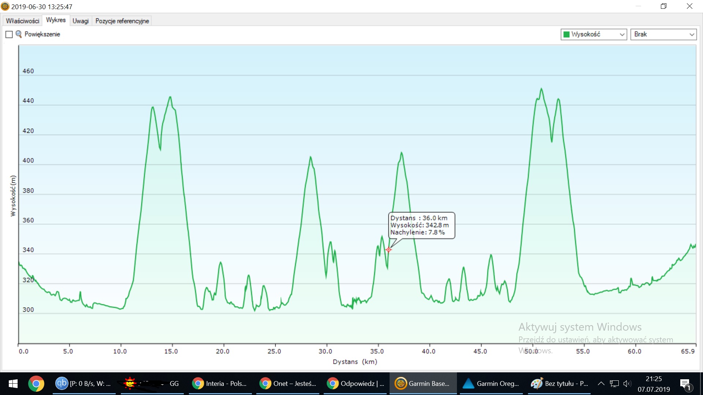This screenshot has height=395, width=703.
Task: Click the volume speaker tray icon
Action: click(627, 383)
